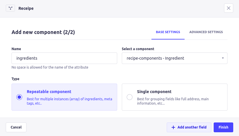
Task: Switch to the Advanced Settings tab
Action: (206, 32)
